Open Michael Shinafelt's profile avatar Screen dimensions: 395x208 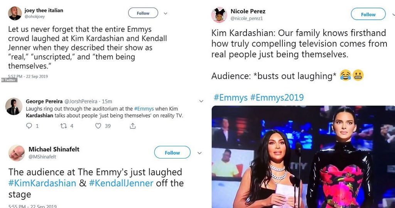pyautogui.click(x=16, y=153)
